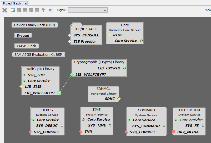Click TIME Core Service green circle
The width and height of the screenshot is (211, 143).
[83, 119]
